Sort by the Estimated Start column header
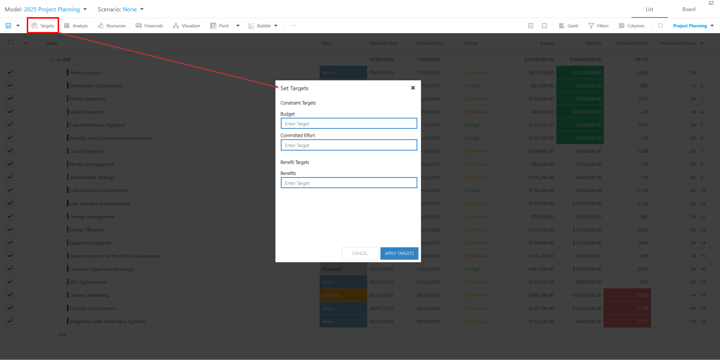The image size is (720, 360). pyautogui.click(x=383, y=43)
